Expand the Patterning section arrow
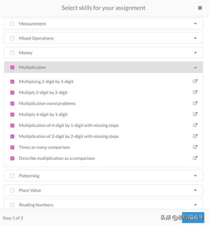This screenshot has height=225, width=209. [x=195, y=176]
